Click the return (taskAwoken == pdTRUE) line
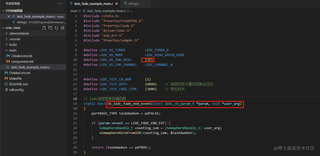 coord(121,148)
